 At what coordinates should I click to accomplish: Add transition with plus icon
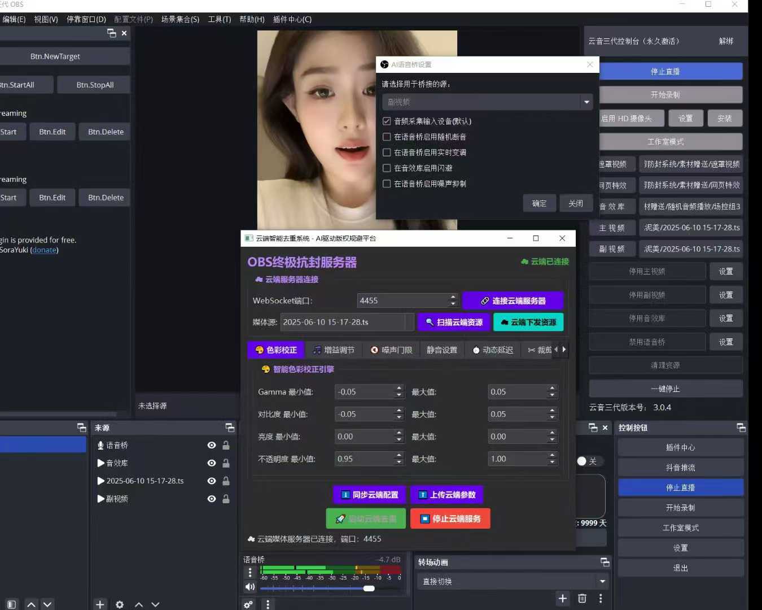563,598
